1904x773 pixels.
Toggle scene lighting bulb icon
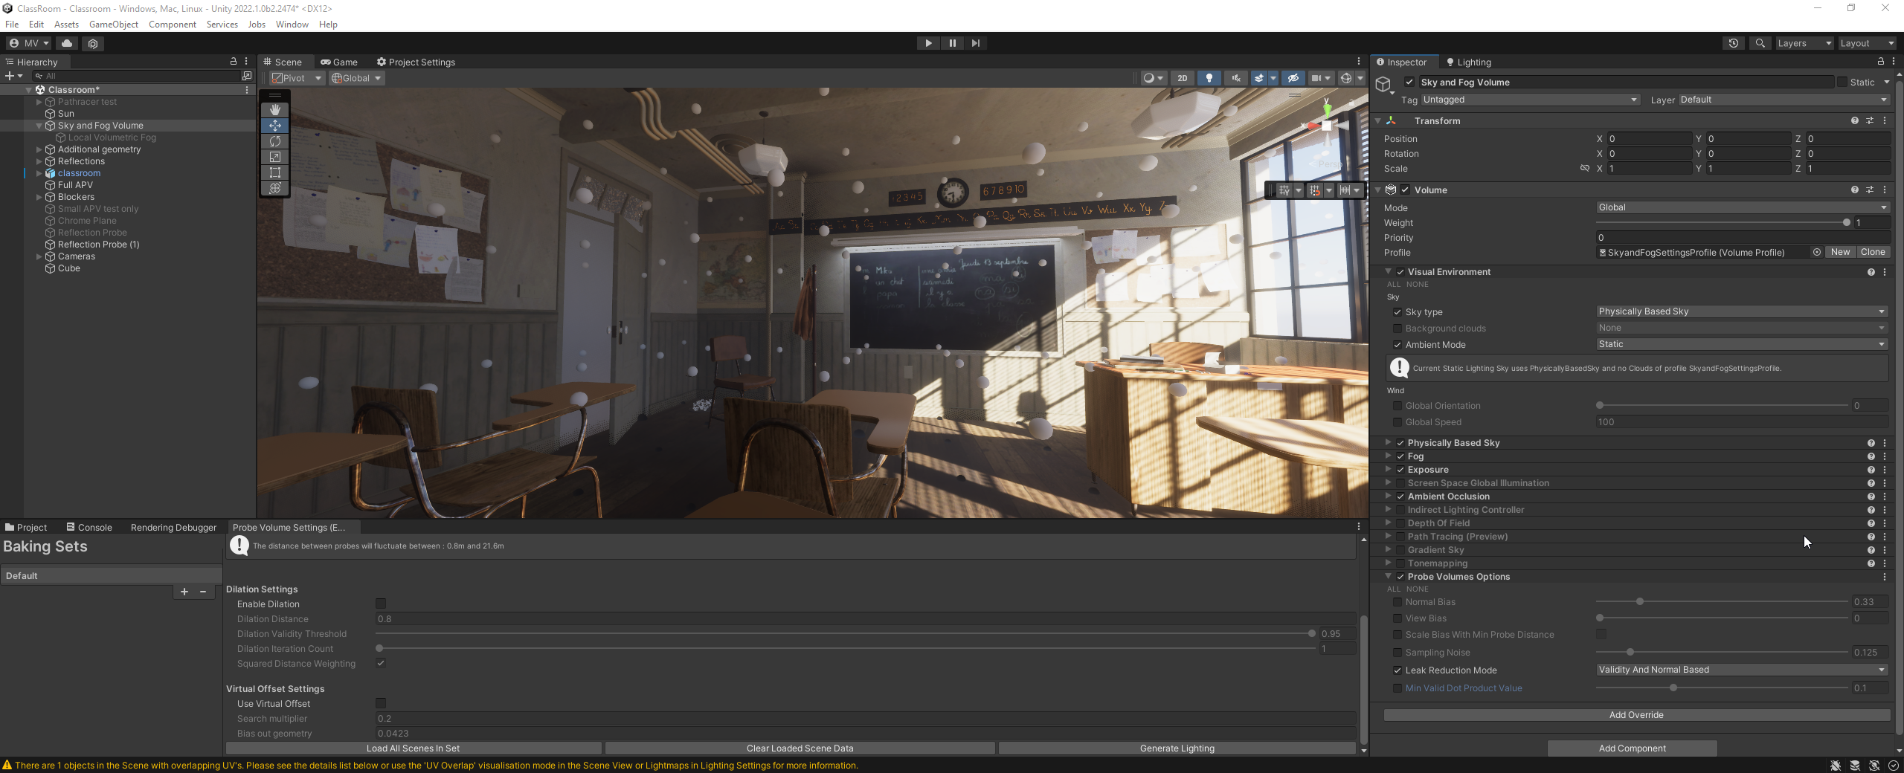click(1209, 78)
